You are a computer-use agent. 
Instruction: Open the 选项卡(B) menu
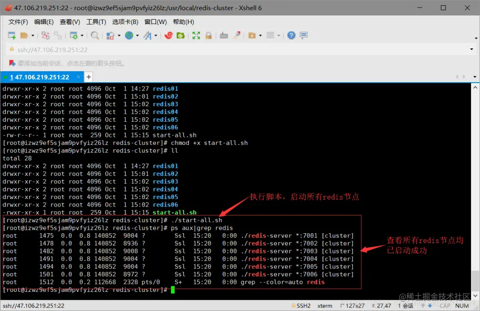coord(125,22)
